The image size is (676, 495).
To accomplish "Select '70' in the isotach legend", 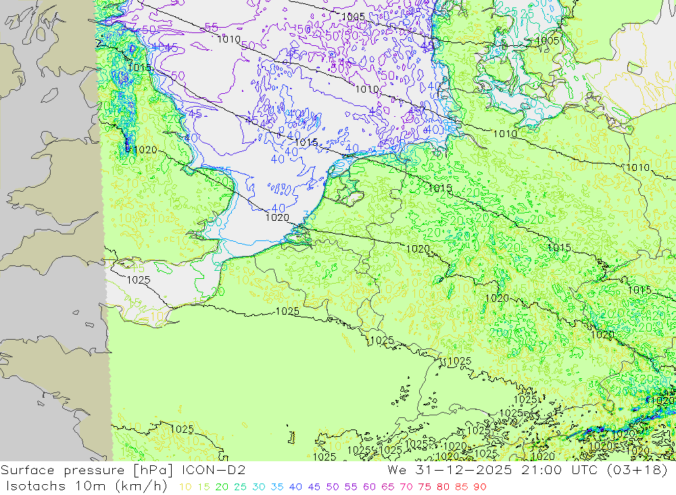I will [406, 488].
